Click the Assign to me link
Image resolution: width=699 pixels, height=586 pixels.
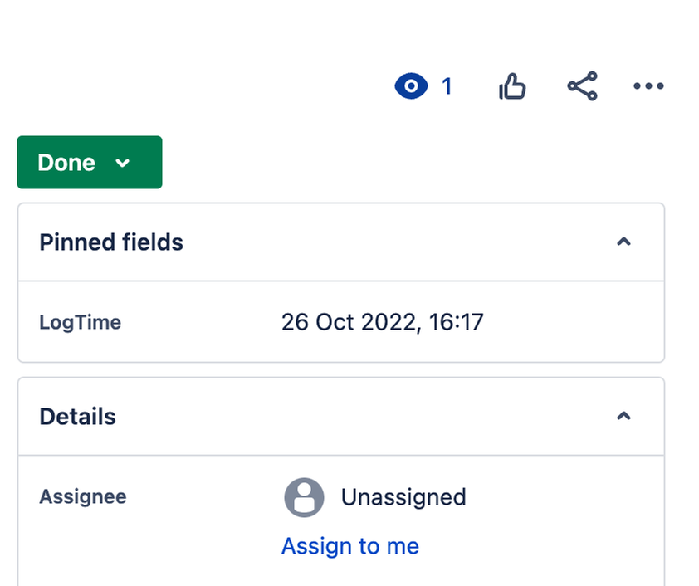coord(350,546)
